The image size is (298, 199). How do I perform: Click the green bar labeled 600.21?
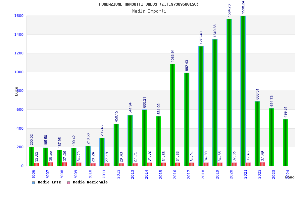(x=144, y=138)
